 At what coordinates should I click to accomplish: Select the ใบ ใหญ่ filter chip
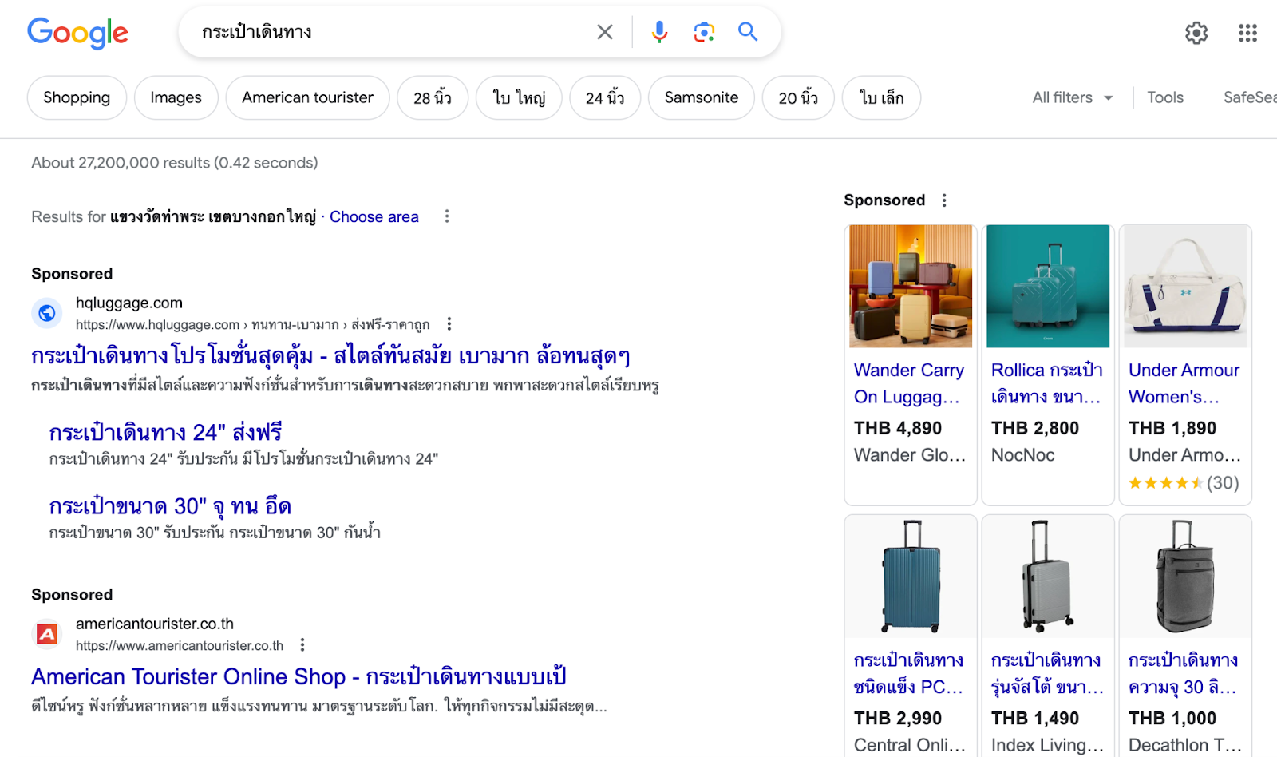coord(519,97)
